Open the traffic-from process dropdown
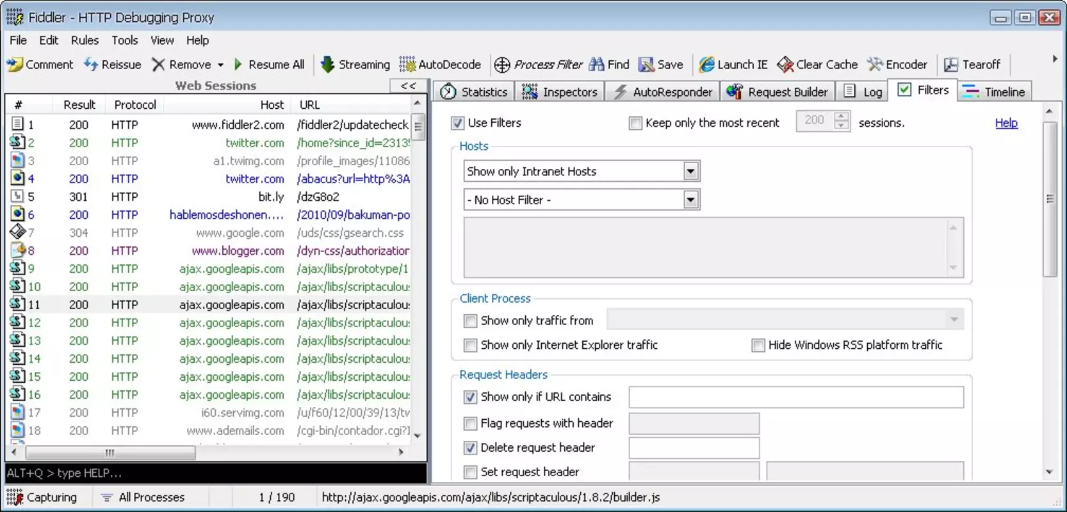 (954, 319)
